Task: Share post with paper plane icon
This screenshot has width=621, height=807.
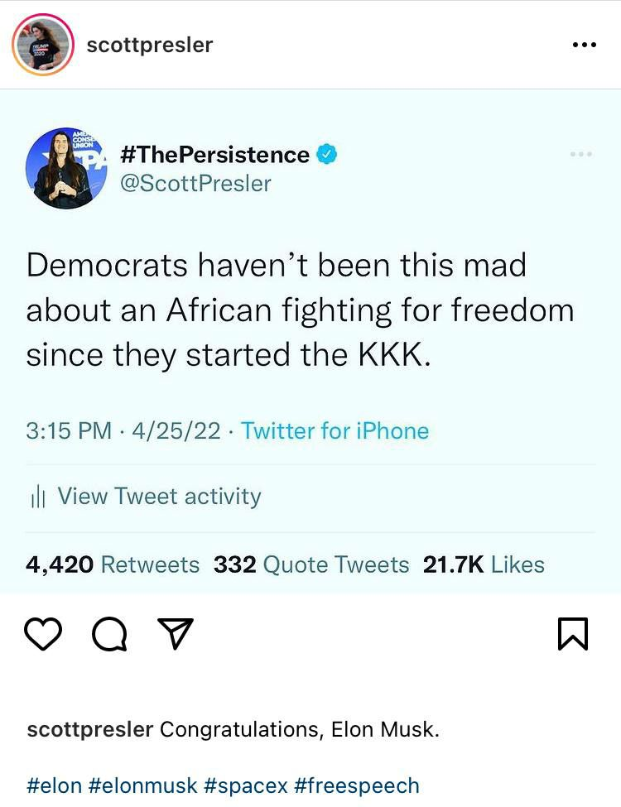Action: (175, 635)
